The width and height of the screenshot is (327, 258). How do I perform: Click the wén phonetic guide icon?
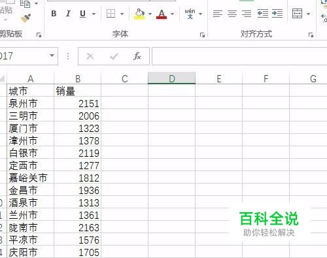190,14
